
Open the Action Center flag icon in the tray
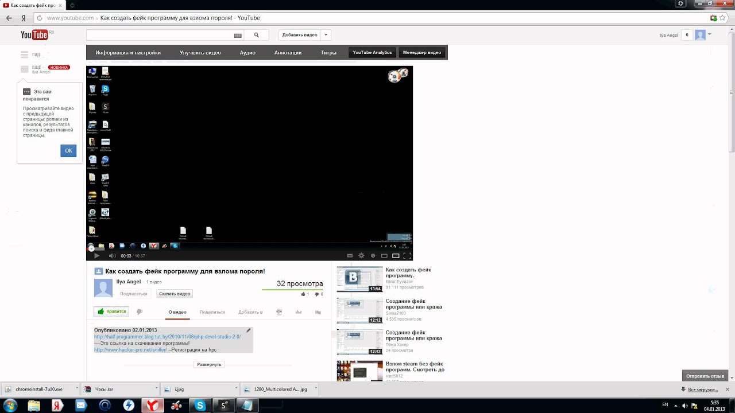click(x=694, y=406)
